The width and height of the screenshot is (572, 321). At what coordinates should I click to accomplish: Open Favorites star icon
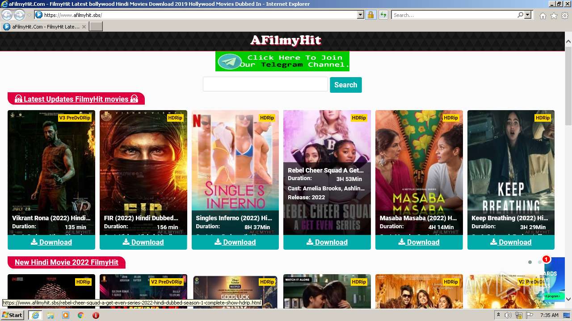(x=554, y=16)
